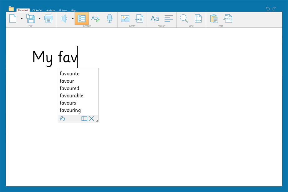Expand the new document dropdown arrow
This screenshot has height=192, width=288.
pyautogui.click(x=21, y=18)
